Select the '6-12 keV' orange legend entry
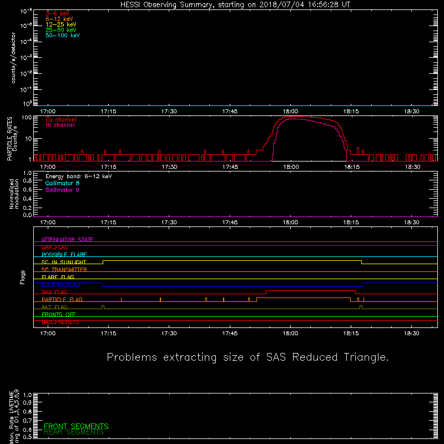Screen dimensions: 444x444 [x=59, y=19]
